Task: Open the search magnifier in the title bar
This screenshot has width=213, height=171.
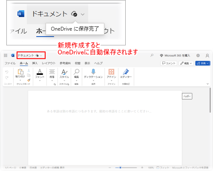Action: 152,55
